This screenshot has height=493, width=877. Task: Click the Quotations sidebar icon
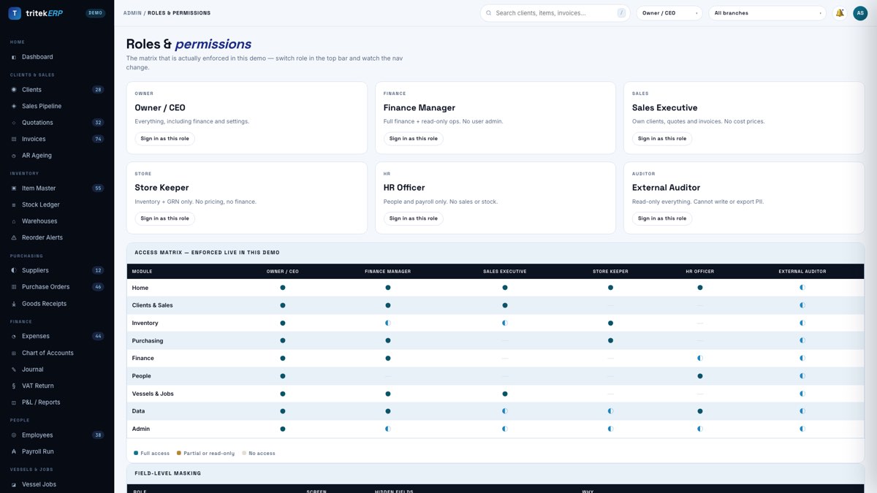click(x=14, y=123)
